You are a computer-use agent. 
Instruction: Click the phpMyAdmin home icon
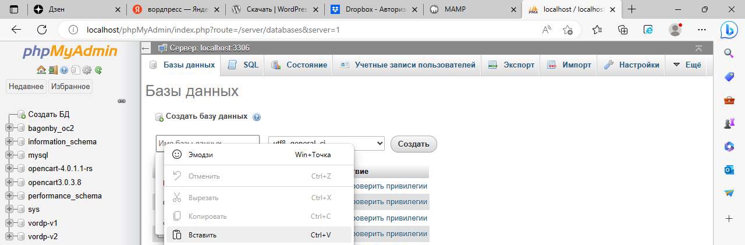[x=41, y=70]
